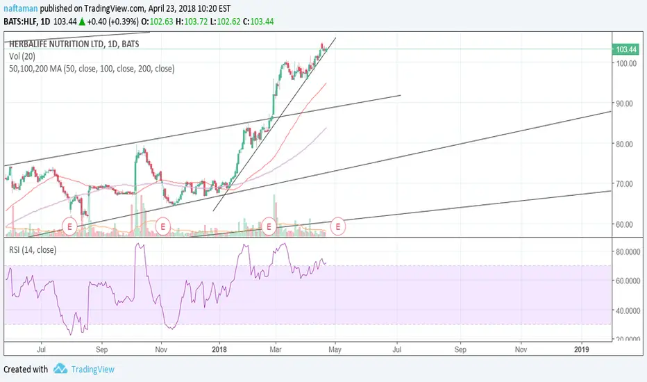Click the 100.00 price axis label

point(626,63)
